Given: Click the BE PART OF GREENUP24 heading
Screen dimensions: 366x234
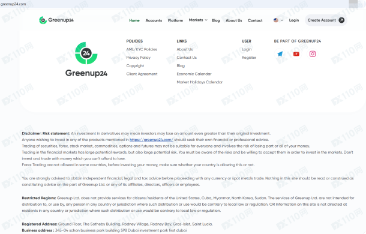Looking at the screenshot, I should point(298,41).
